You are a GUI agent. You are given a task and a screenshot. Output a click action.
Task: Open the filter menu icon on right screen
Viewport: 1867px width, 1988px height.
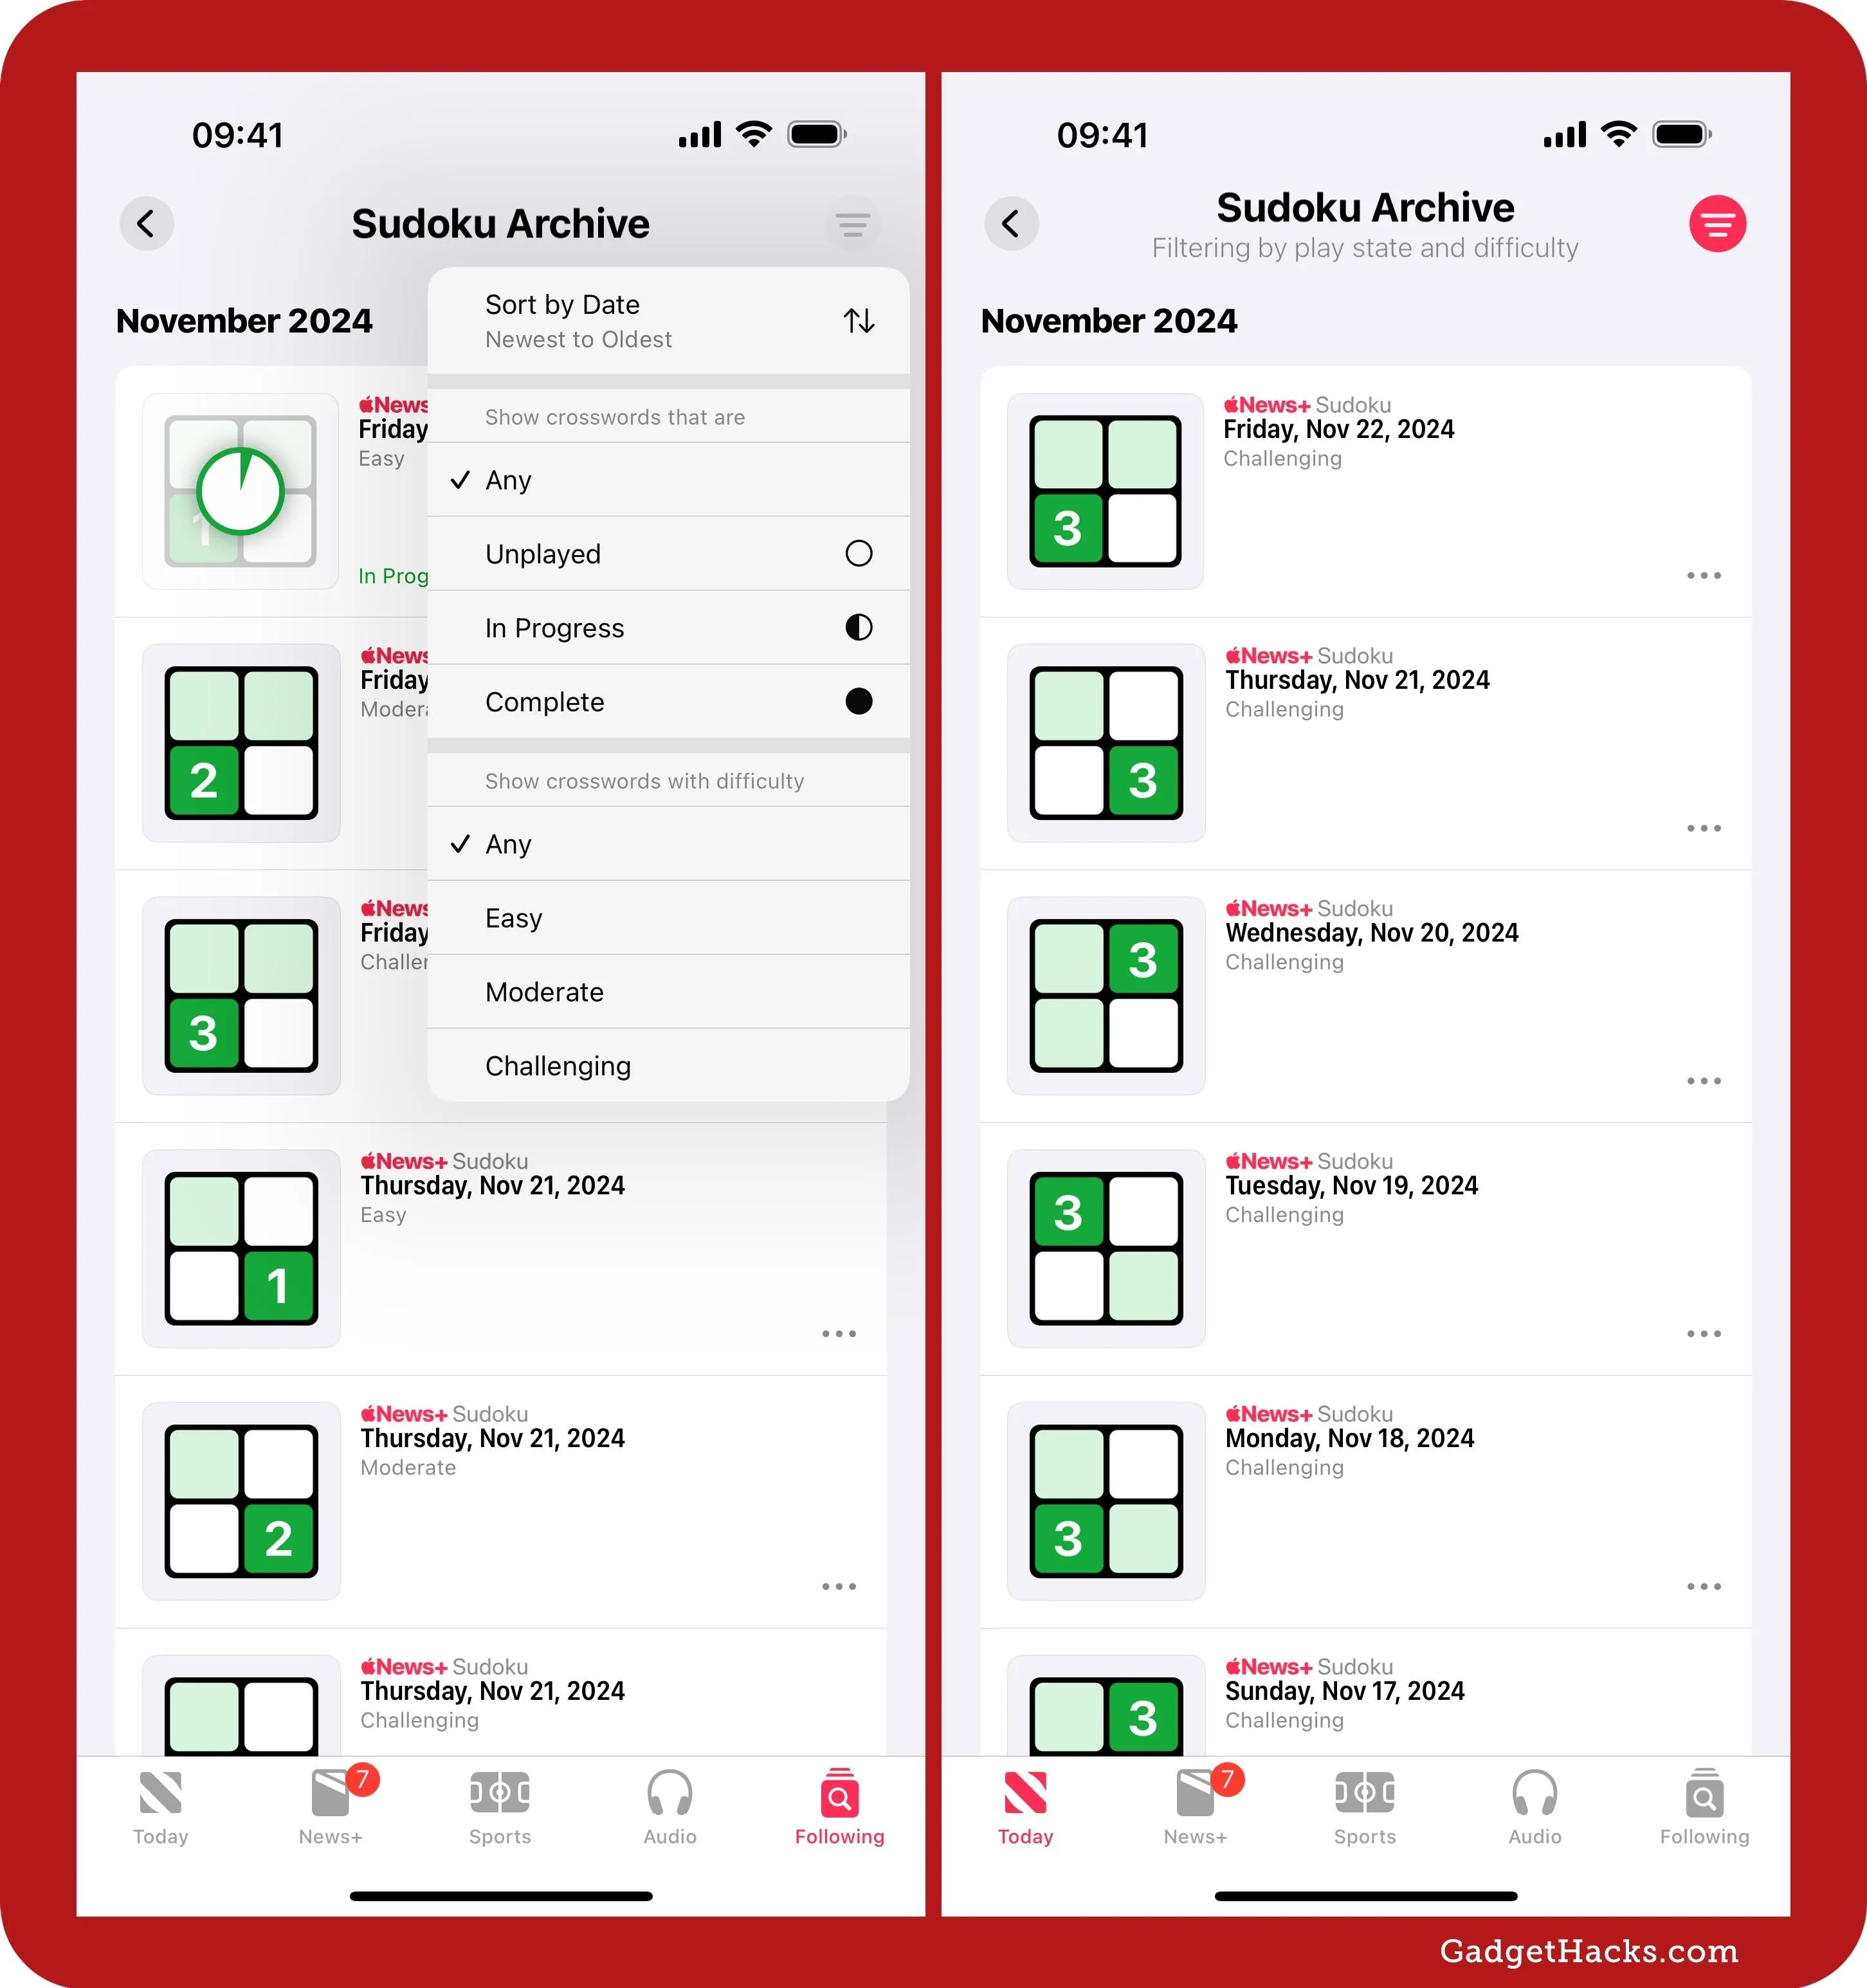[x=1716, y=223]
